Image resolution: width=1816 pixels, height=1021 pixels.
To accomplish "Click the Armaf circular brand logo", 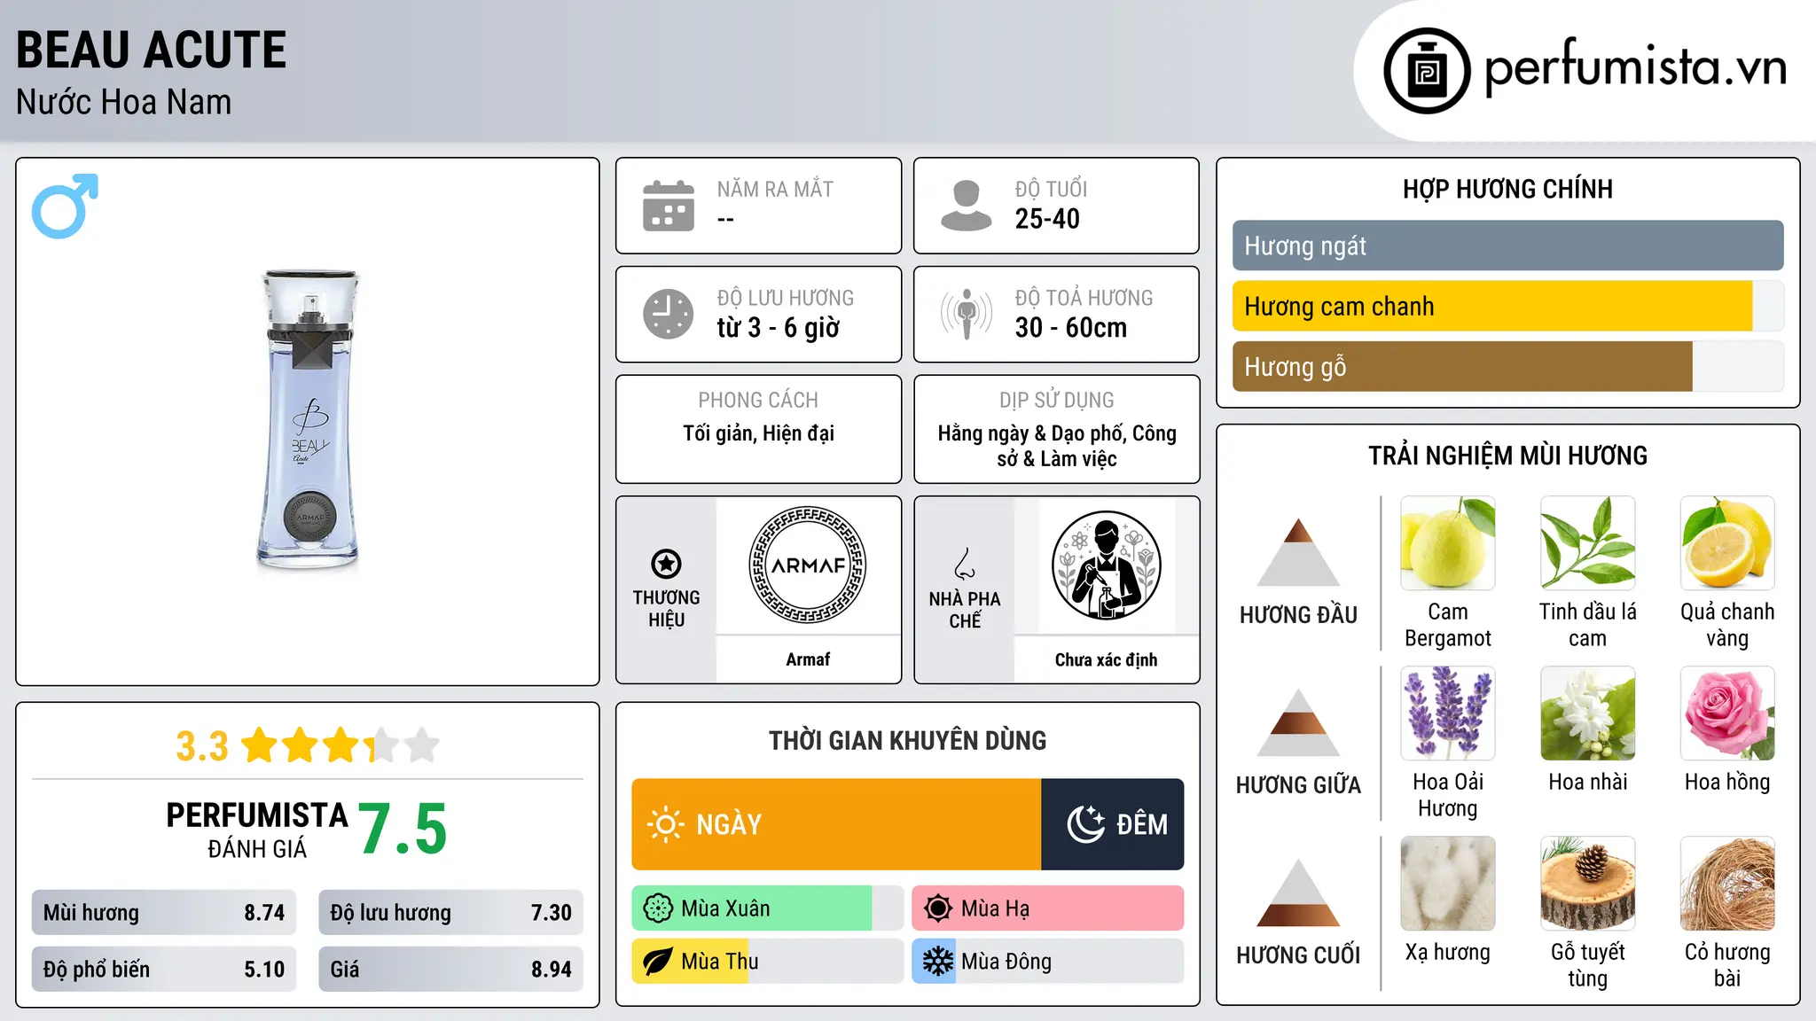I will click(x=808, y=565).
